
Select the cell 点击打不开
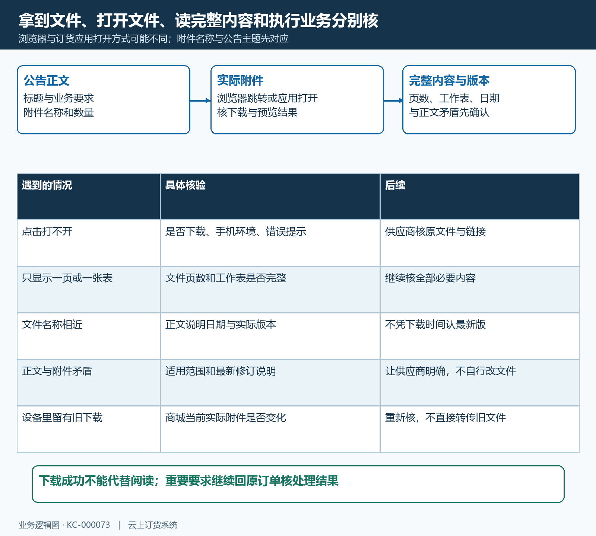pos(89,243)
